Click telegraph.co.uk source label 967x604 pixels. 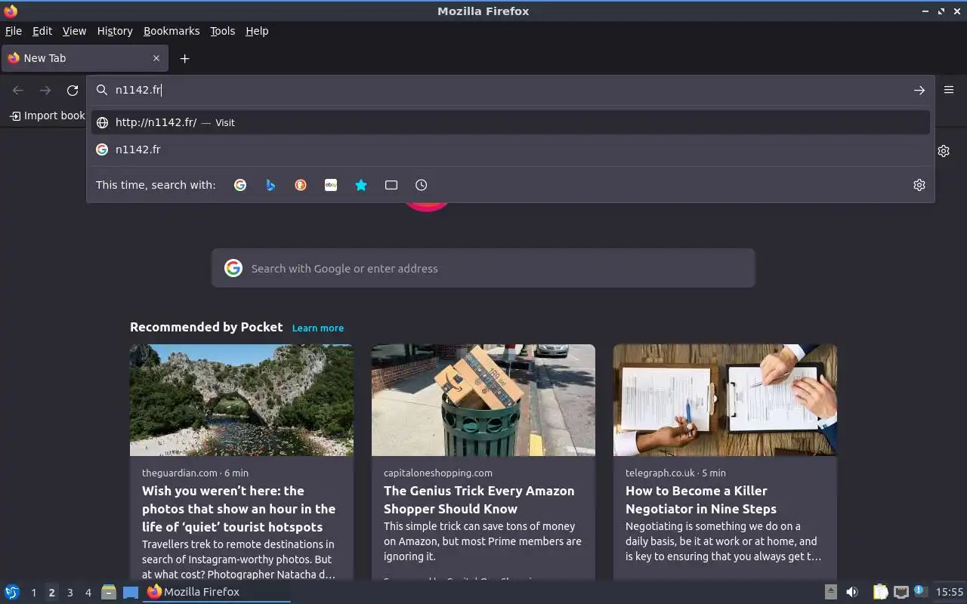tap(660, 473)
